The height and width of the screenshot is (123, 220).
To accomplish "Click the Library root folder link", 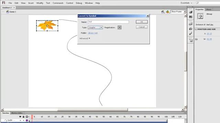I will [x=93, y=33].
